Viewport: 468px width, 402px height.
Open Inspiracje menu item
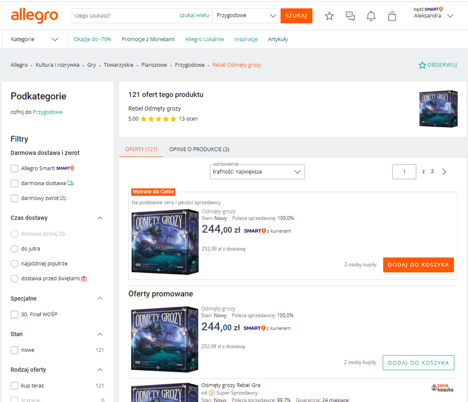[x=246, y=39]
